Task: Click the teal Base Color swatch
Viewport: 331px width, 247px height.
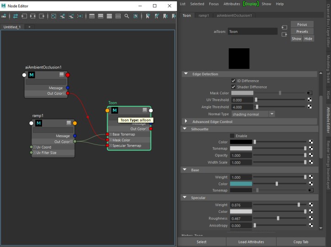Action: pos(240,184)
